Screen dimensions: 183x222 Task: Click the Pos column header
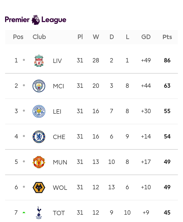tap(18, 37)
